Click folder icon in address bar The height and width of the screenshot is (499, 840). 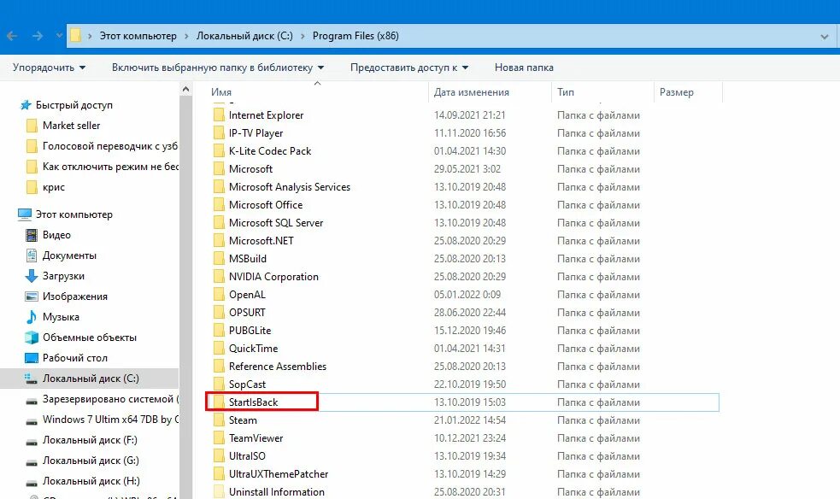pos(76,36)
